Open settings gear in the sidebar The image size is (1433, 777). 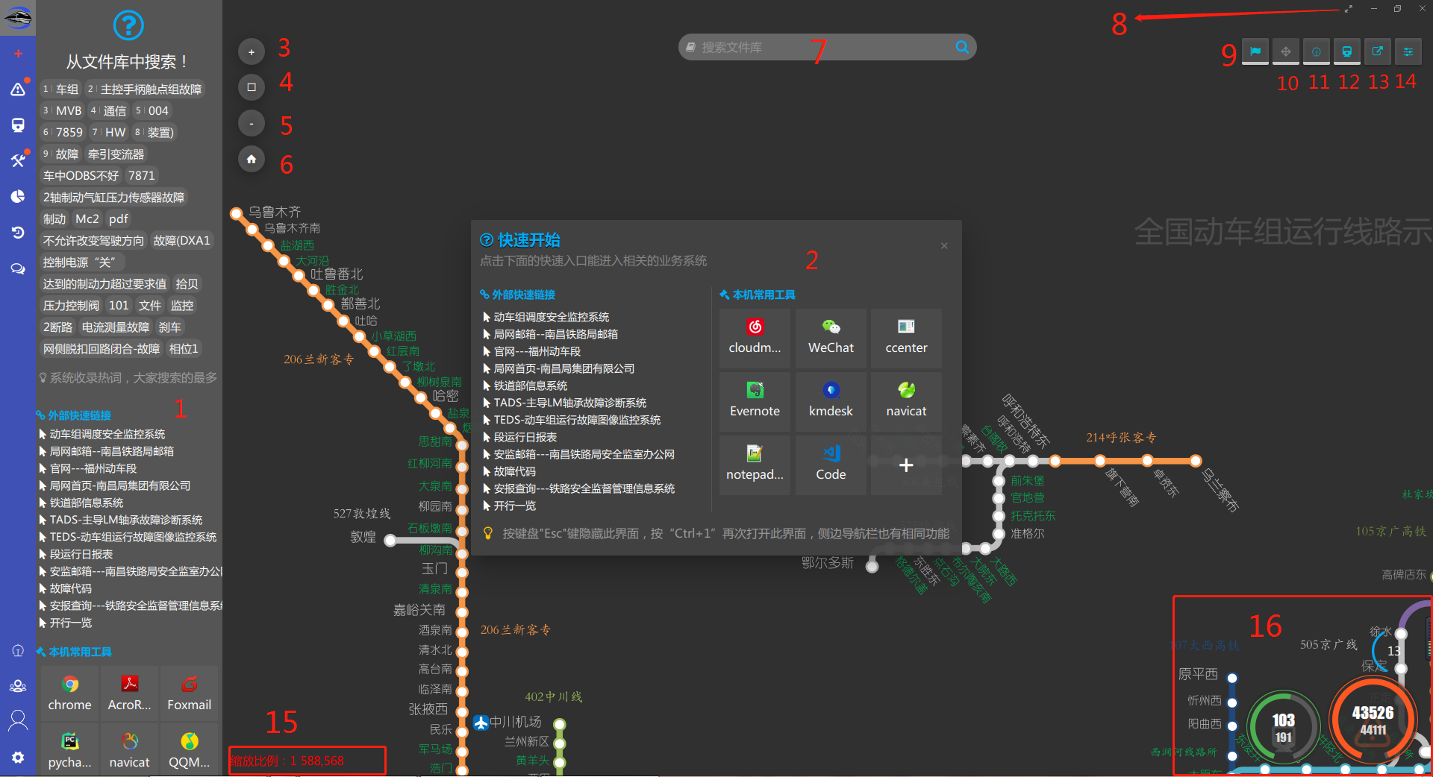tap(18, 757)
